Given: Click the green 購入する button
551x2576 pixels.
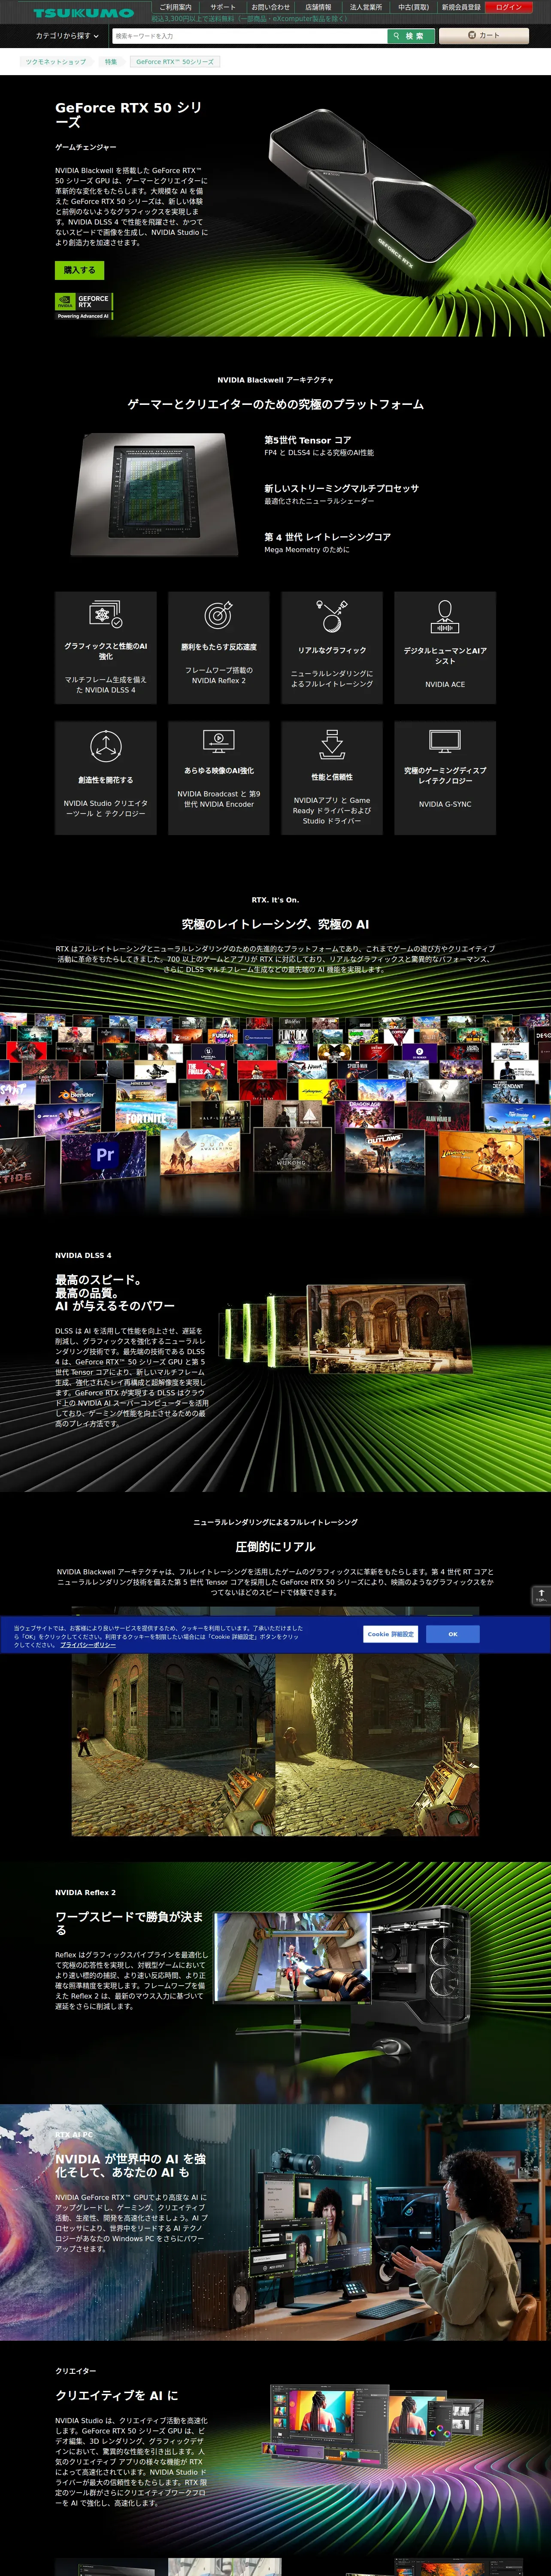Looking at the screenshot, I should [79, 270].
